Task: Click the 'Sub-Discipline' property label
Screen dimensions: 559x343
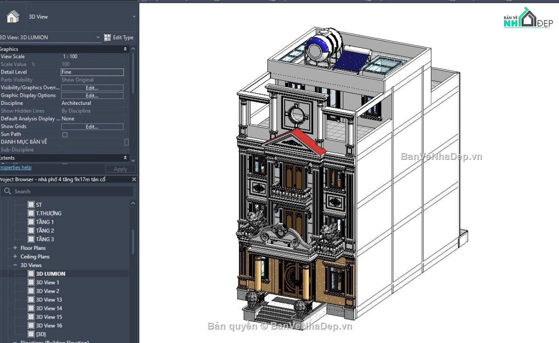Action: click(17, 150)
